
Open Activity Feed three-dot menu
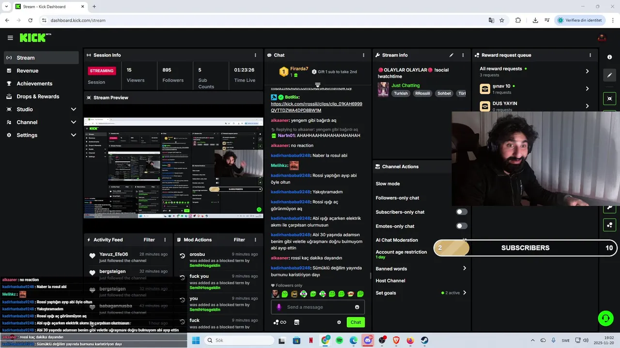point(165,240)
